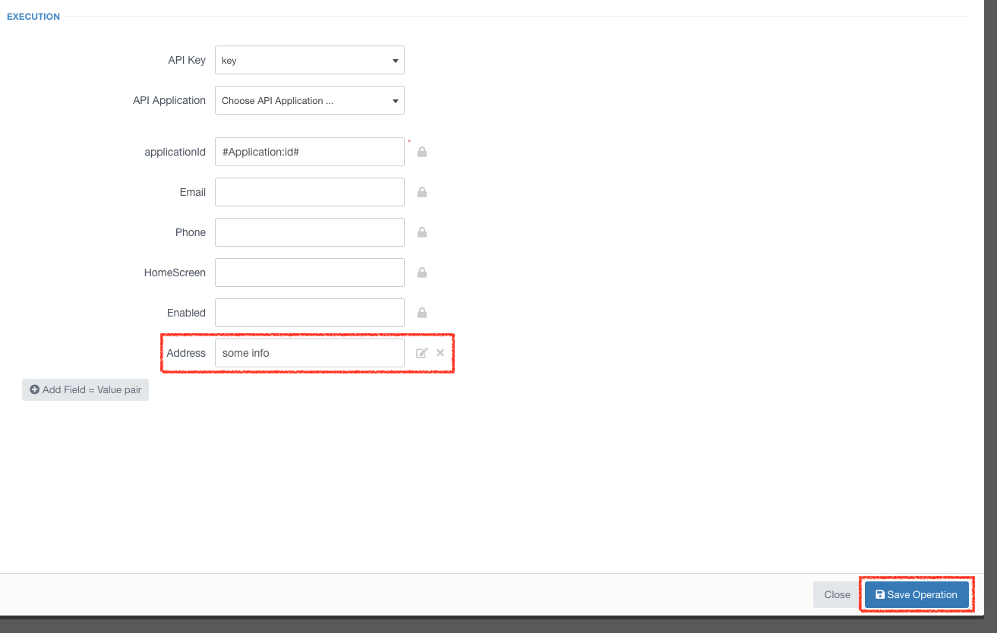Screen dimensions: 997x633
Task: Click the lock icon next to Phone field
Action: (x=422, y=232)
